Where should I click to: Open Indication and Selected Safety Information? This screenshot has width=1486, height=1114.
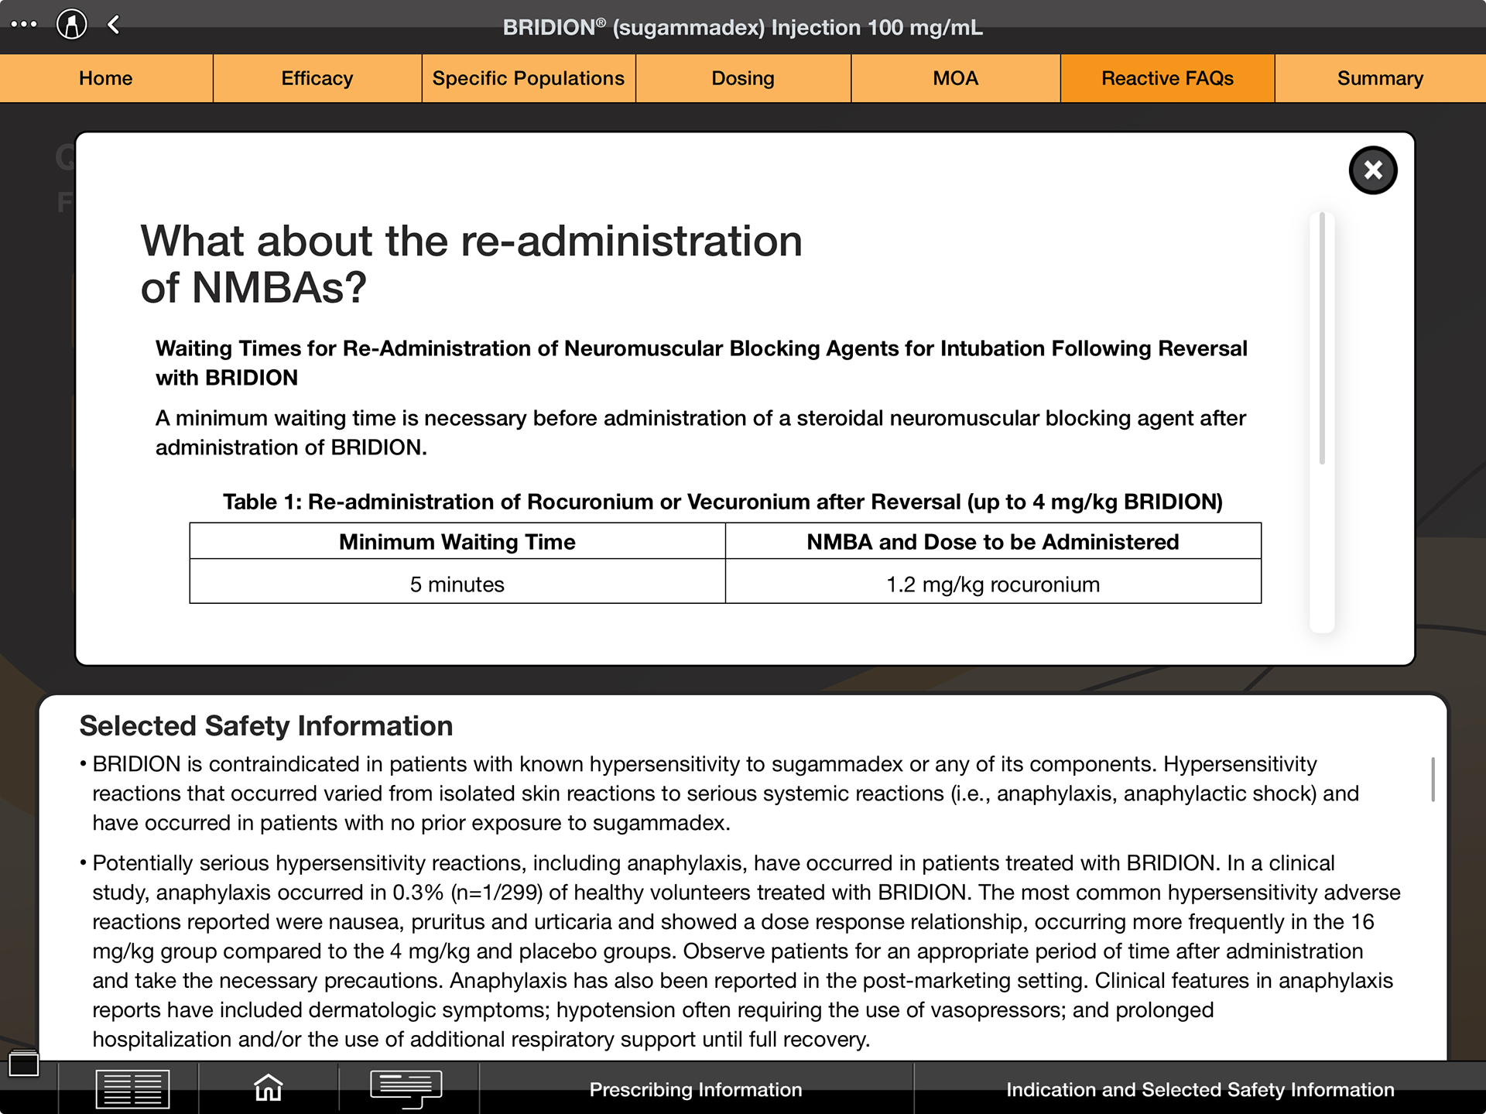click(1200, 1089)
